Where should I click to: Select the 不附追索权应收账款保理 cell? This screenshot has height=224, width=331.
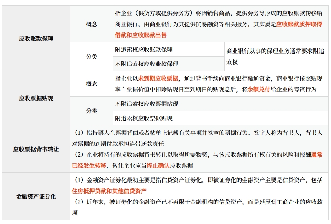[147, 64]
